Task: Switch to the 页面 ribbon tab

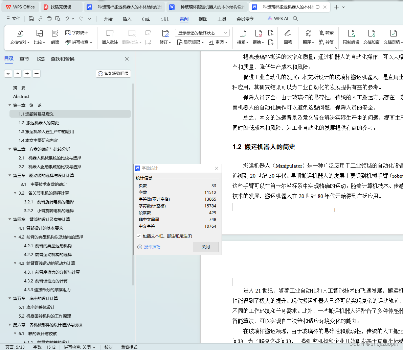Action: point(146,19)
